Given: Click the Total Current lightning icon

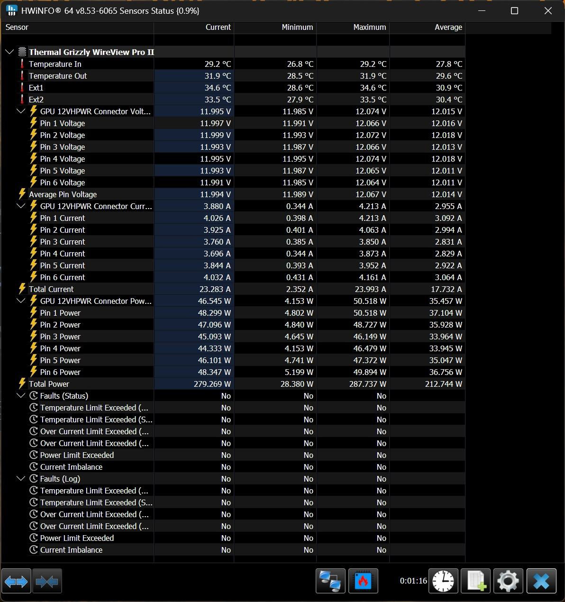Looking at the screenshot, I should click(22, 289).
